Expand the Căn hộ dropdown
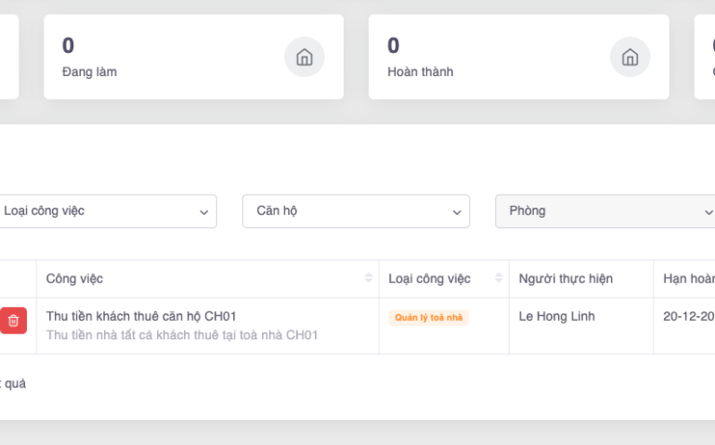Screen dimensions: 715x445 (356, 211)
